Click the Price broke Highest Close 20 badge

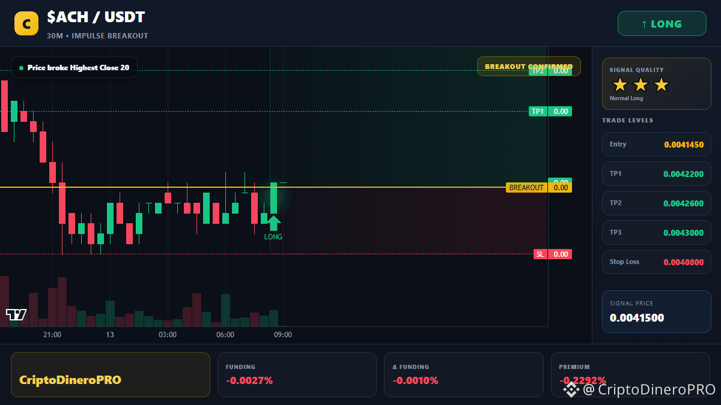(74, 67)
